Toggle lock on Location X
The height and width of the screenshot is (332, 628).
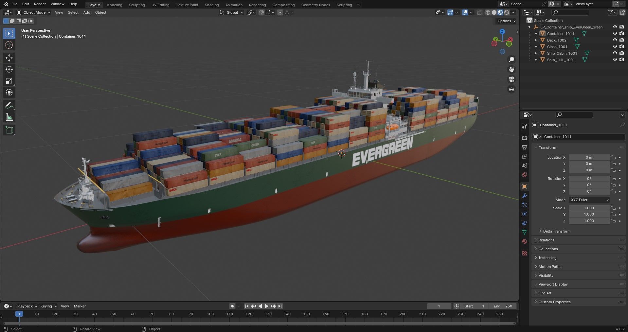pos(613,157)
